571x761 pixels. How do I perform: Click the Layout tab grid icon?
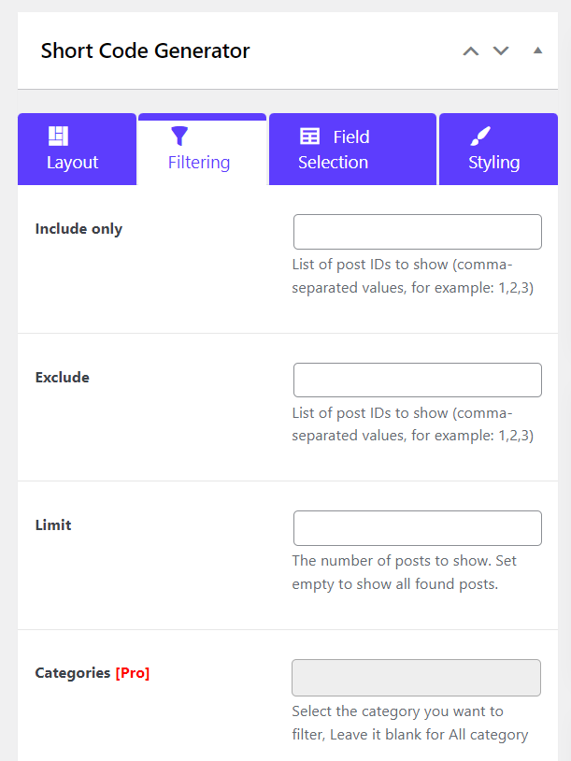pos(59,136)
